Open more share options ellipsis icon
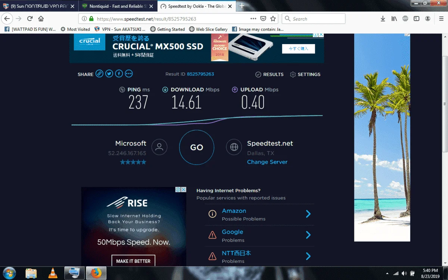This screenshot has height=280, width=448. [x=129, y=74]
